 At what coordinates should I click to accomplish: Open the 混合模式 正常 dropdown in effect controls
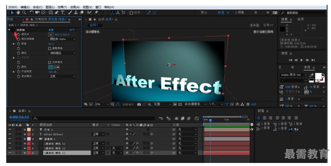coord(62,76)
